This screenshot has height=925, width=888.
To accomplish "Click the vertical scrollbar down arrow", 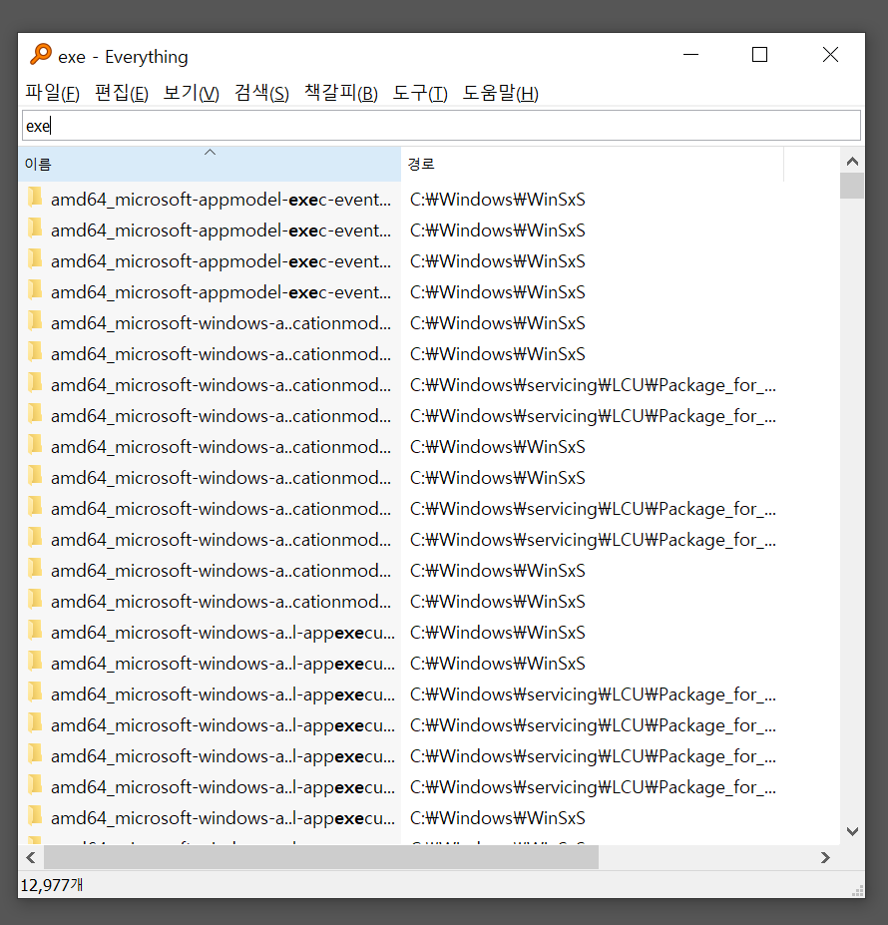I will point(852,831).
